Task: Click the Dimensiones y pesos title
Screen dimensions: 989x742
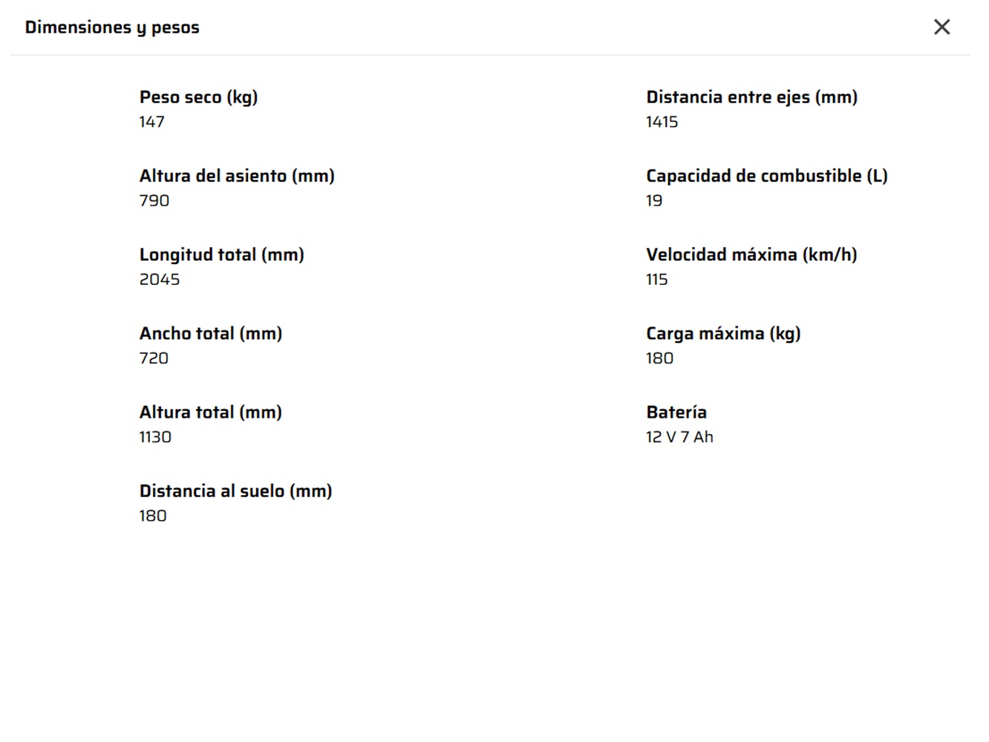Action: [112, 28]
